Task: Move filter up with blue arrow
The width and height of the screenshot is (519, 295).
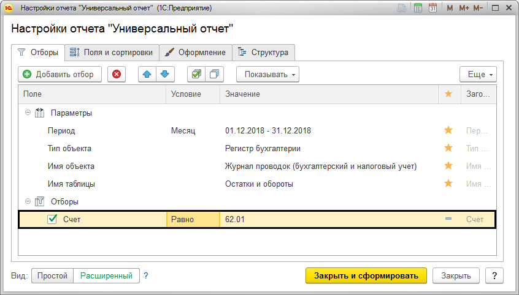Action: point(148,74)
